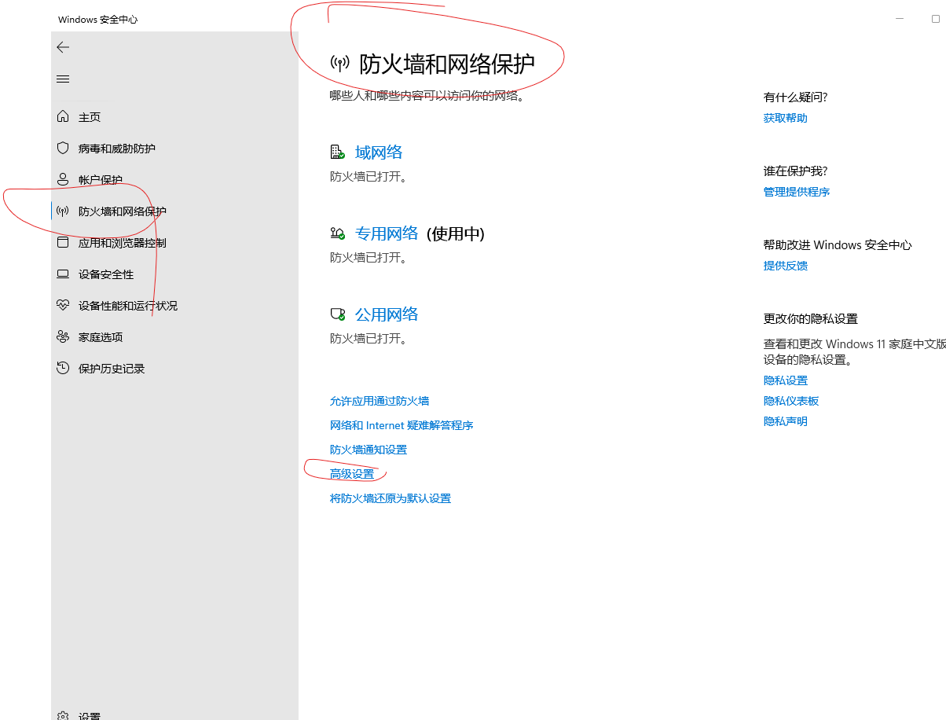Click the 主页 home icon
Image resolution: width=946 pixels, height=720 pixels.
63,116
